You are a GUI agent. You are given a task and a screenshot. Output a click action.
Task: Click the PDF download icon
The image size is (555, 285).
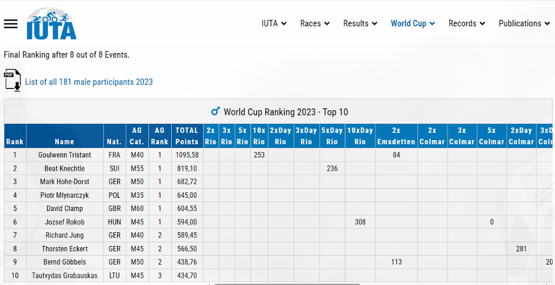click(12, 81)
